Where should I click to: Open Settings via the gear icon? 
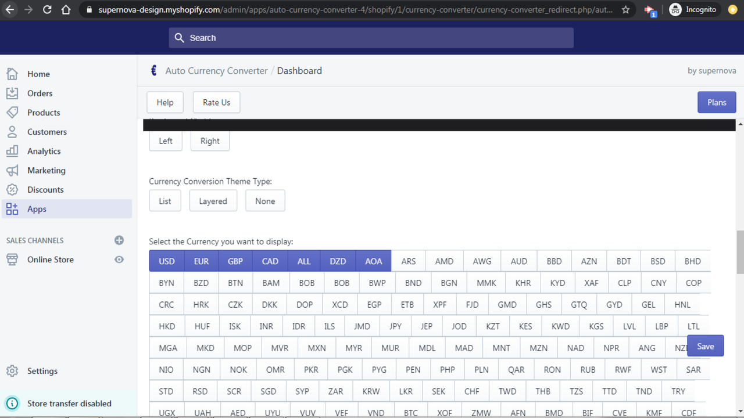(x=12, y=371)
